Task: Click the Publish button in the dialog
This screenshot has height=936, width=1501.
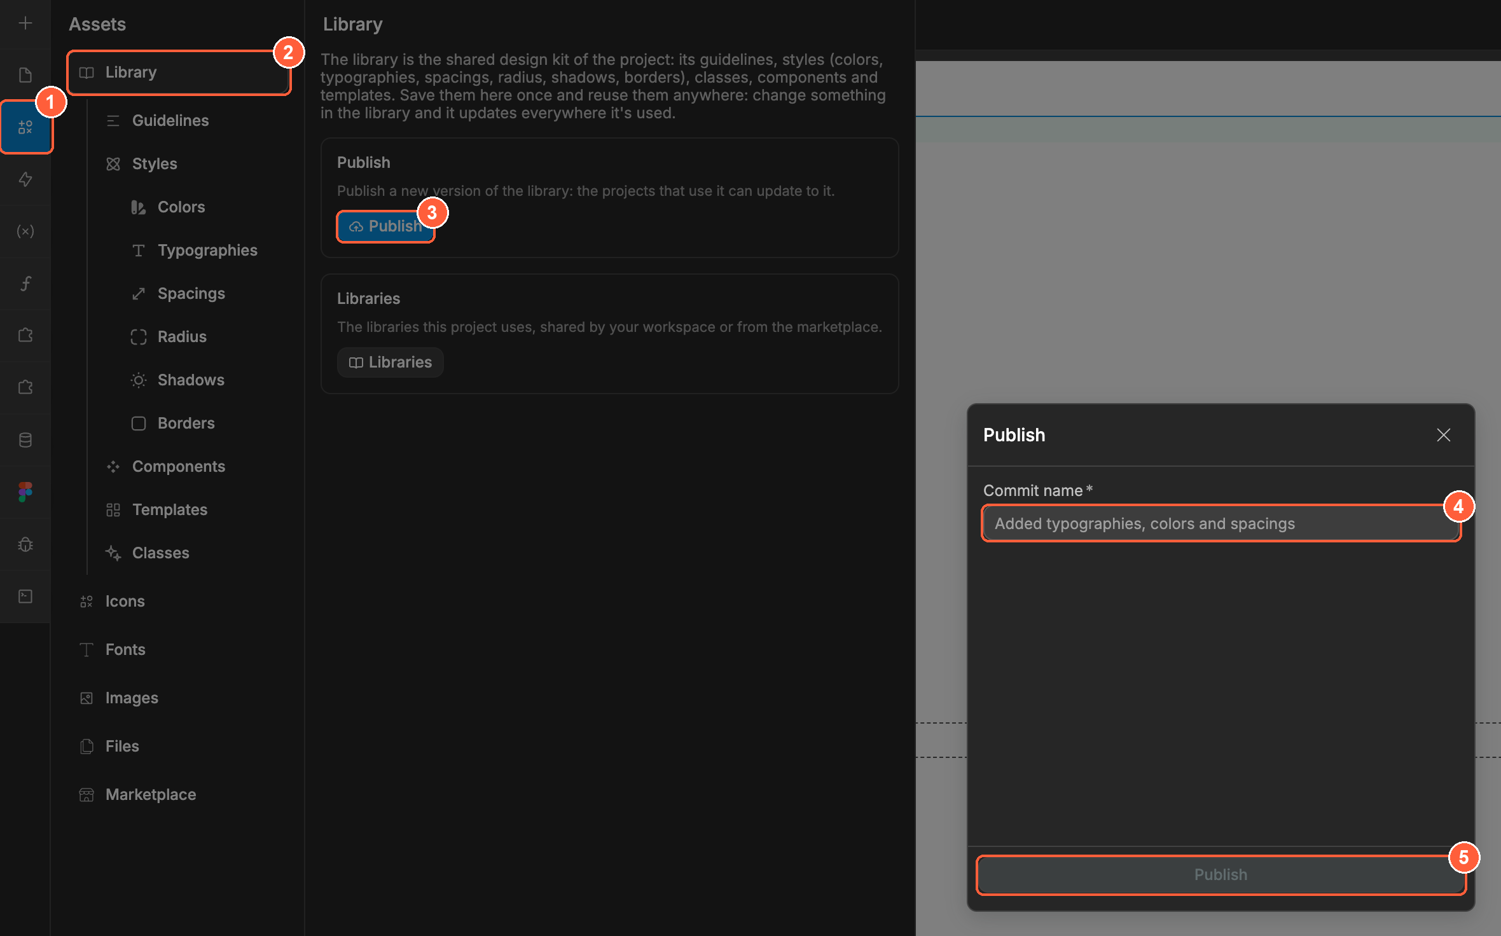Action: click(x=1221, y=875)
